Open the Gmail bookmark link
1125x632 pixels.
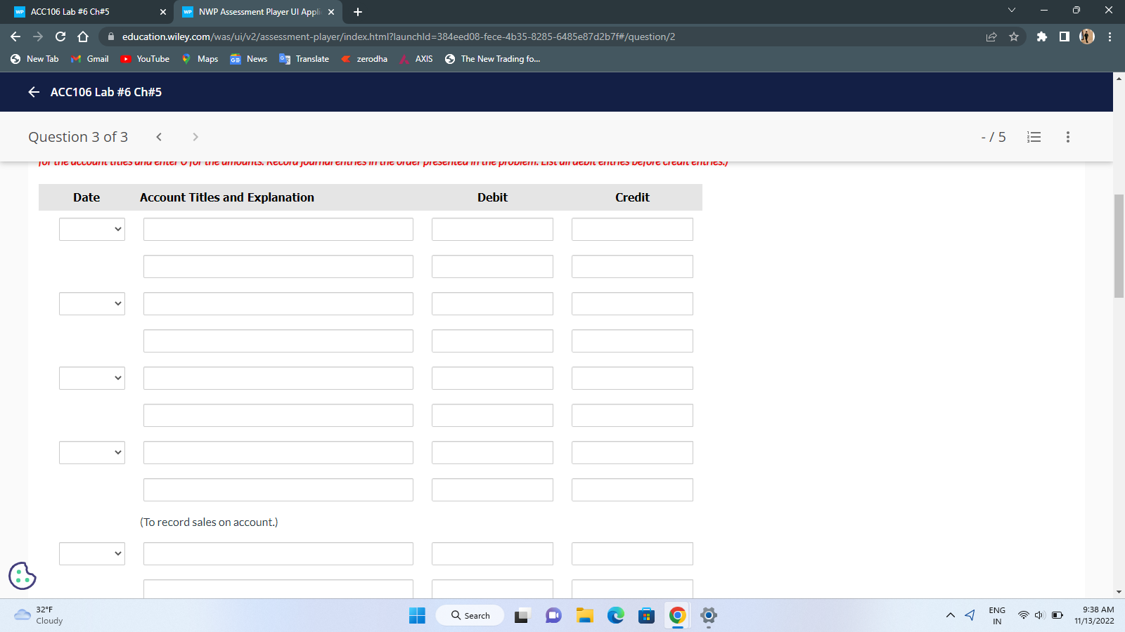[89, 59]
